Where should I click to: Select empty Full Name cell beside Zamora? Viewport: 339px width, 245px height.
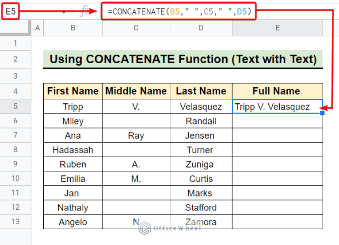tap(278, 222)
